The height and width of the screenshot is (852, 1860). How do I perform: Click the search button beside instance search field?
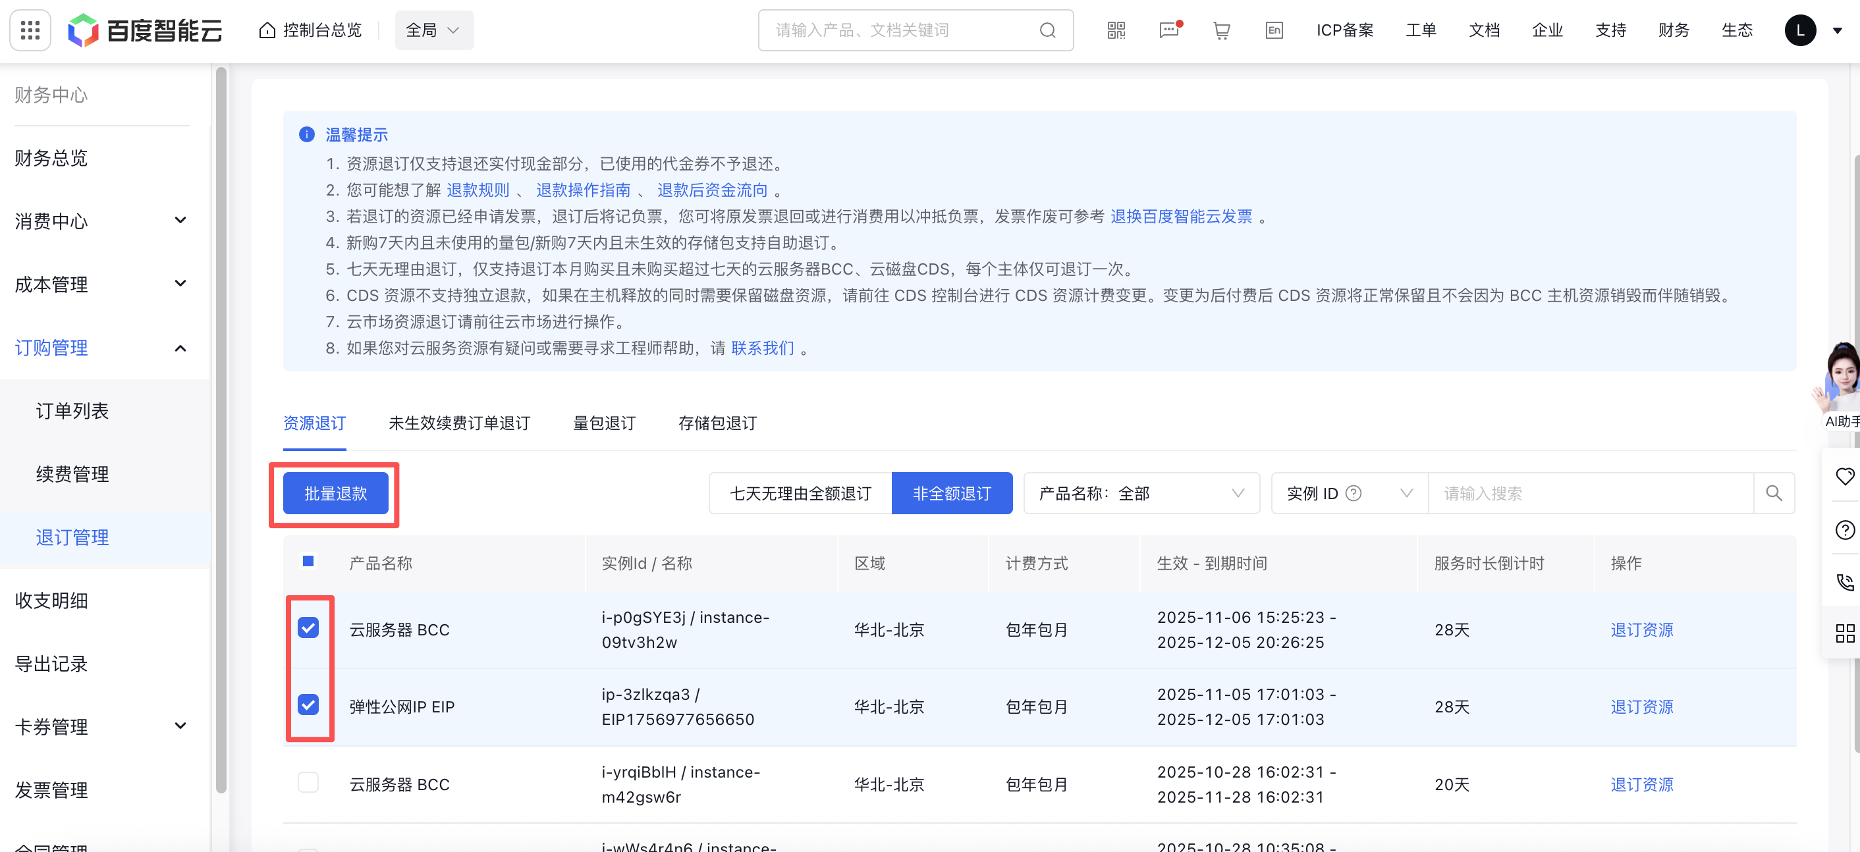pyautogui.click(x=1774, y=493)
